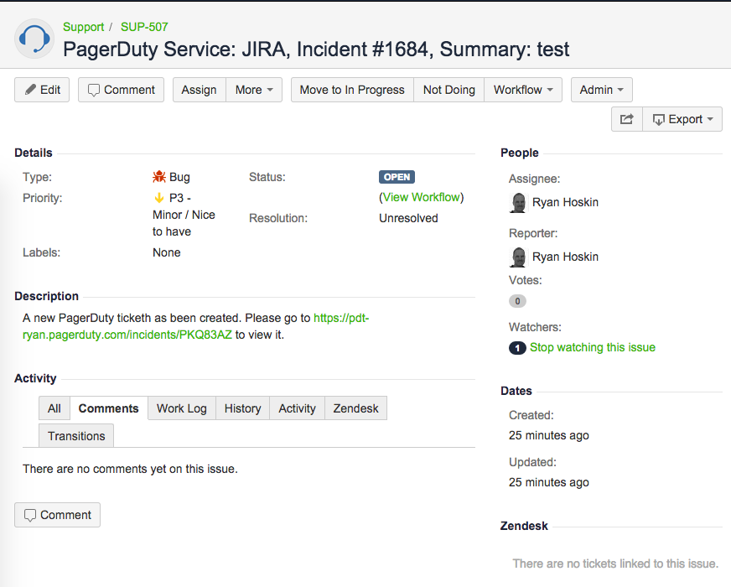Image resolution: width=731 pixels, height=587 pixels.
Task: Click the reporter name Ryan Hoskin
Action: pos(565,257)
